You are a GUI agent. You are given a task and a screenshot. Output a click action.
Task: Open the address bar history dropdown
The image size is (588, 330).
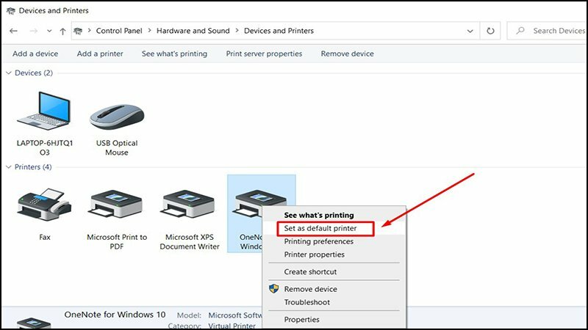(470, 31)
